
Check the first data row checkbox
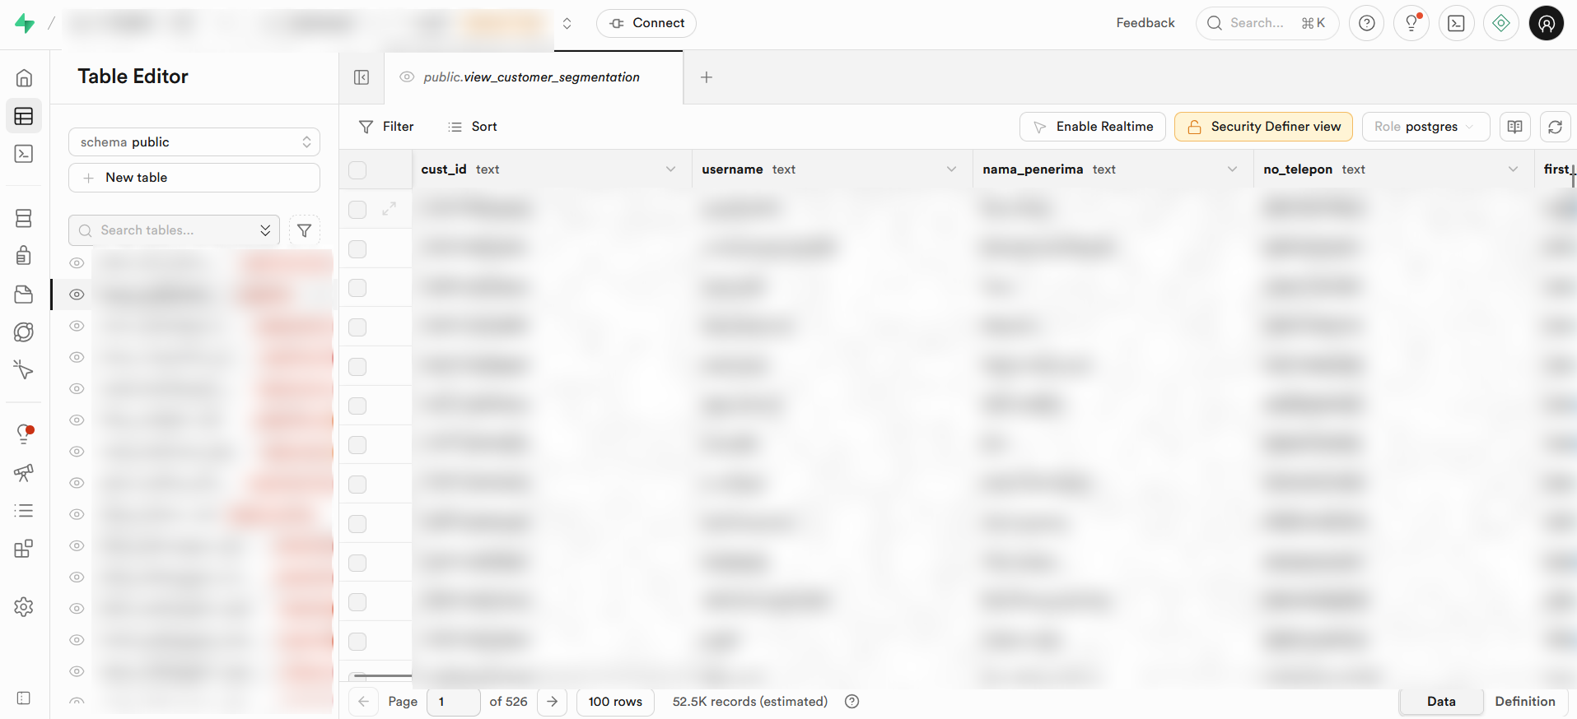pyautogui.click(x=357, y=210)
